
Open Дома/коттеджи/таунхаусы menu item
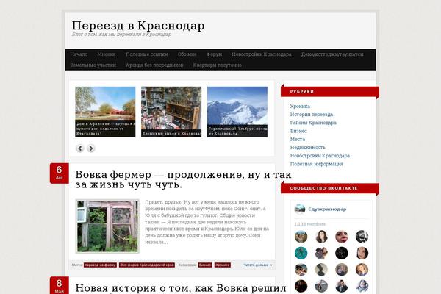click(332, 54)
